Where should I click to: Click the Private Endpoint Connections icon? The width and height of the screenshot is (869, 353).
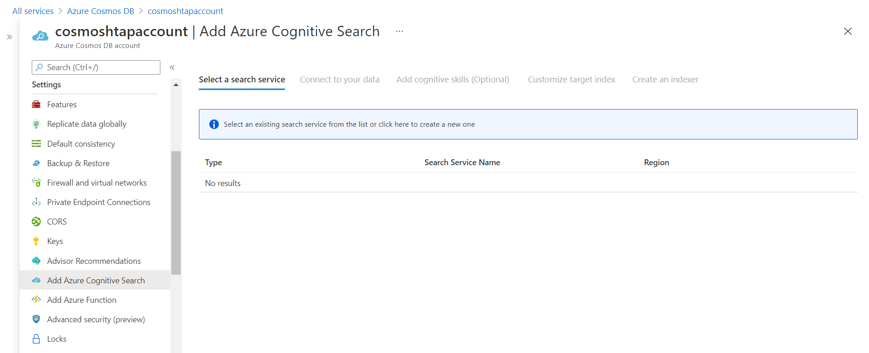(36, 202)
